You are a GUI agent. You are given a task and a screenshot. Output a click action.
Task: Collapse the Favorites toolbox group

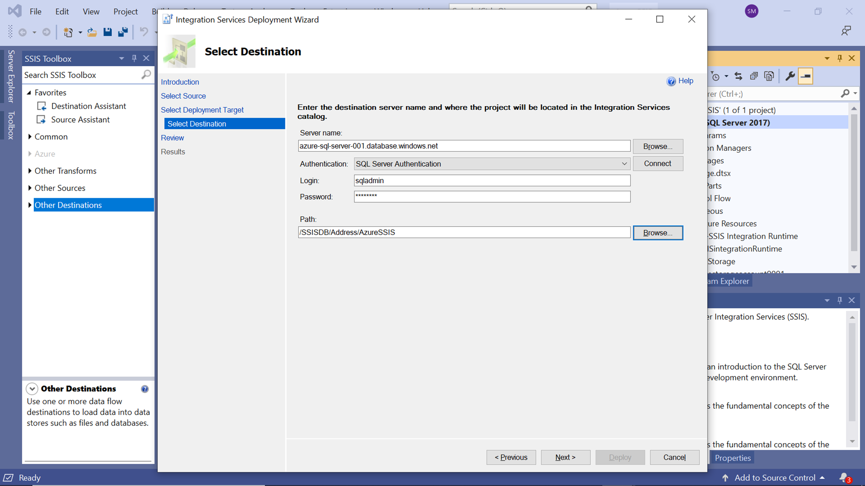click(x=29, y=92)
